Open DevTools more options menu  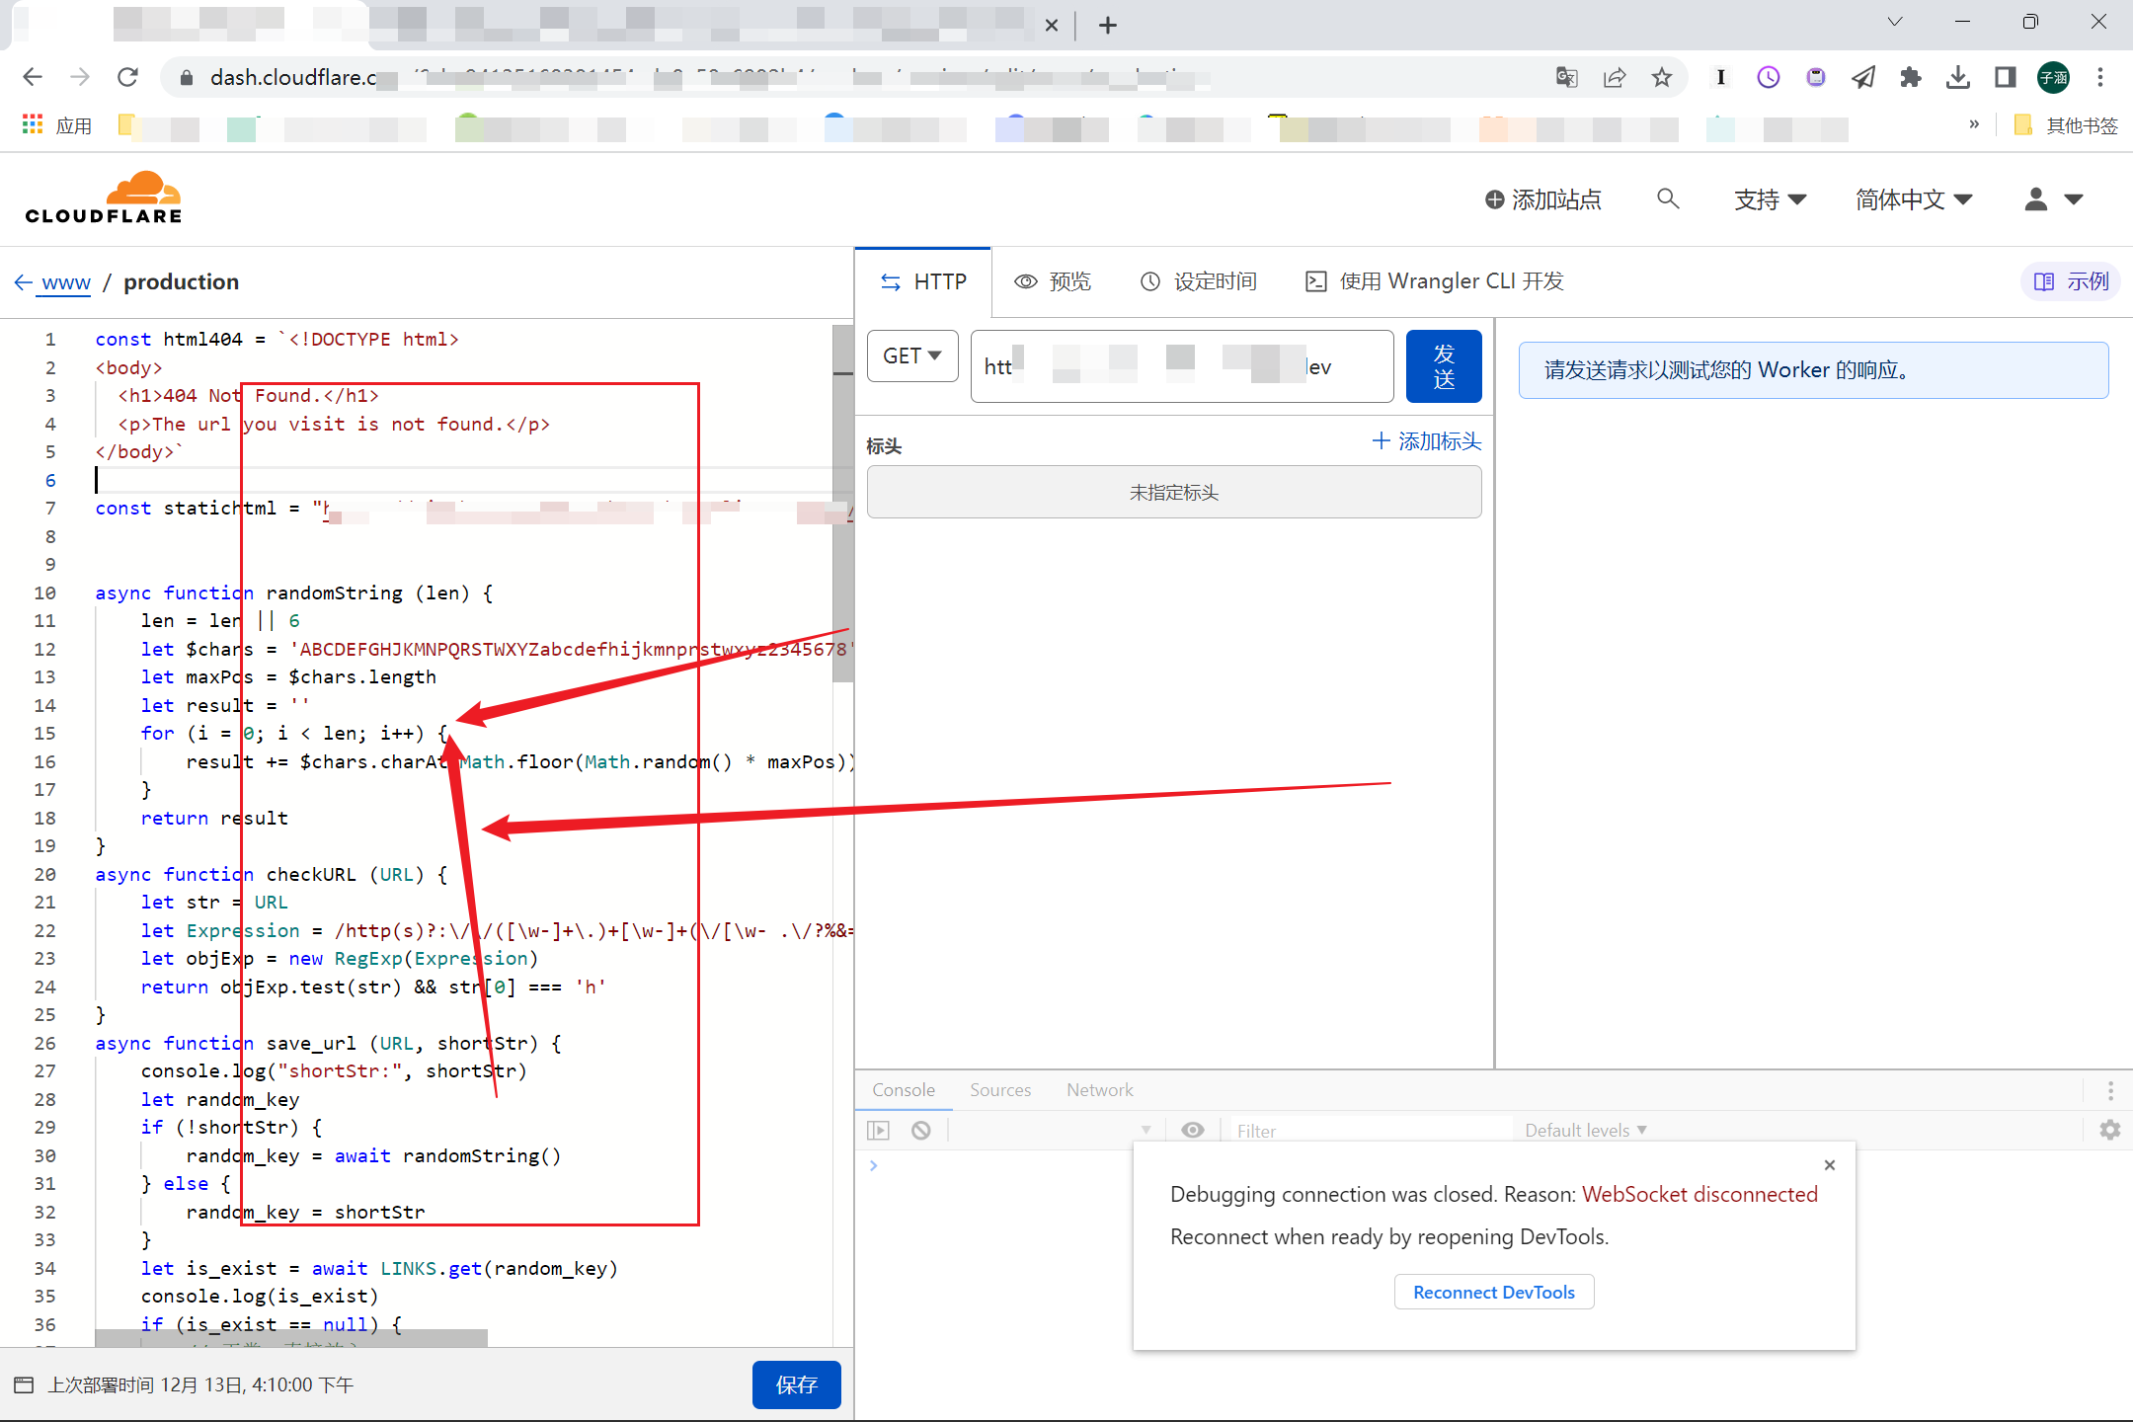pos(2110,1090)
